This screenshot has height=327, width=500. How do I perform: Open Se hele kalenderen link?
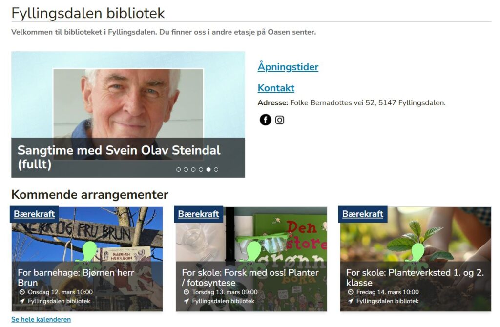point(41,319)
